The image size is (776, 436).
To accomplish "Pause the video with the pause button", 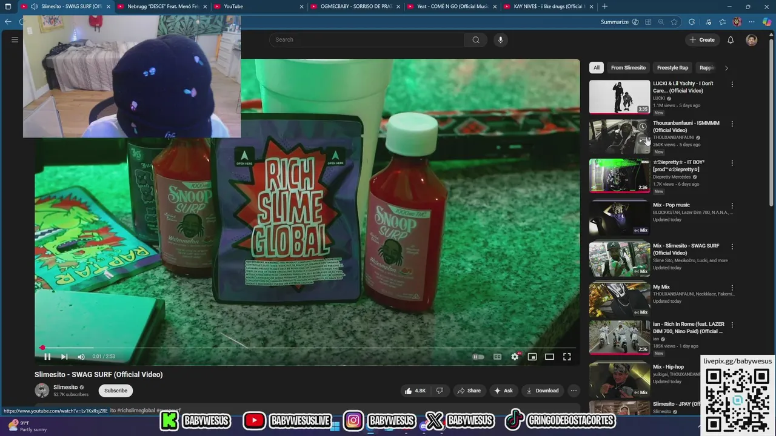I will 47,357.
